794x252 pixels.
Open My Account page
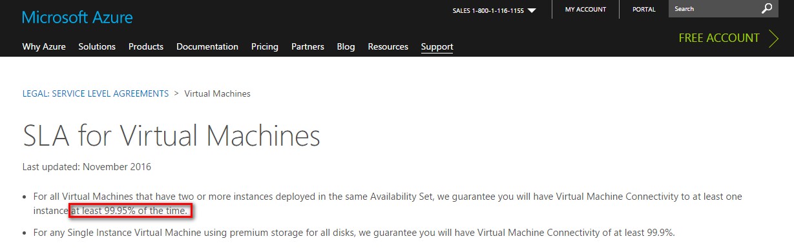585,10
